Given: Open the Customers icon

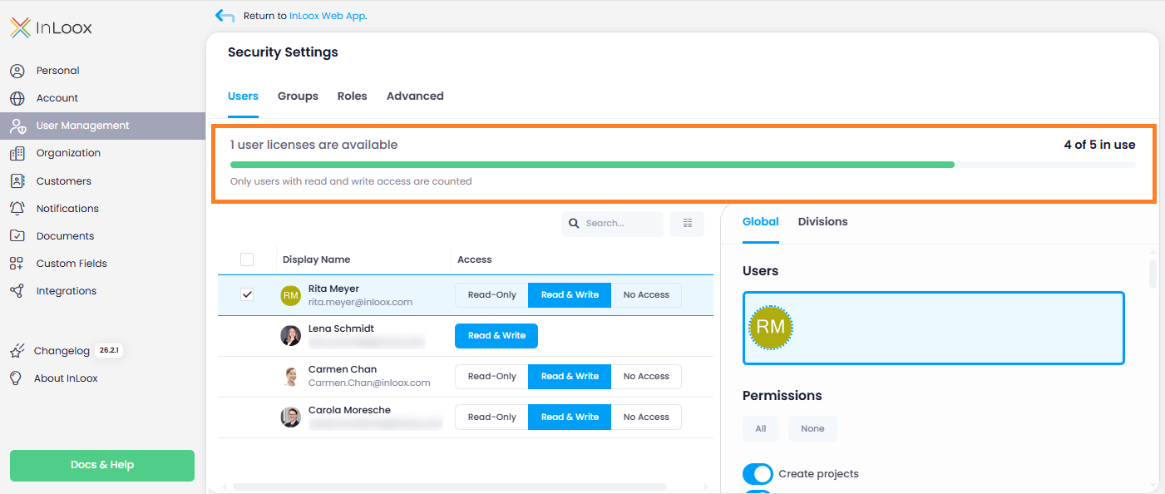Looking at the screenshot, I should (x=17, y=180).
